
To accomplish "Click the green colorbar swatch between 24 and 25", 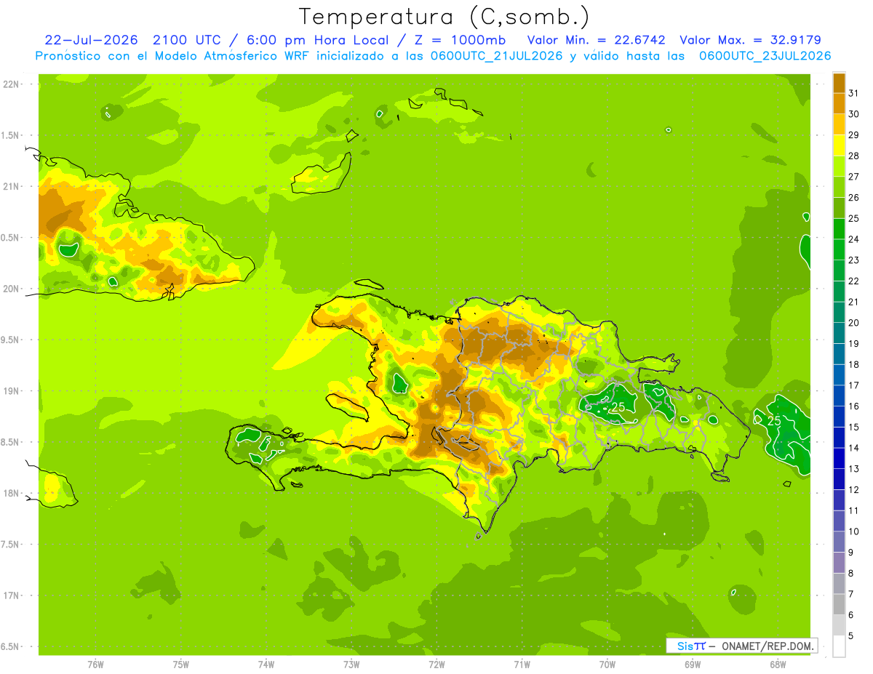I will point(839,228).
